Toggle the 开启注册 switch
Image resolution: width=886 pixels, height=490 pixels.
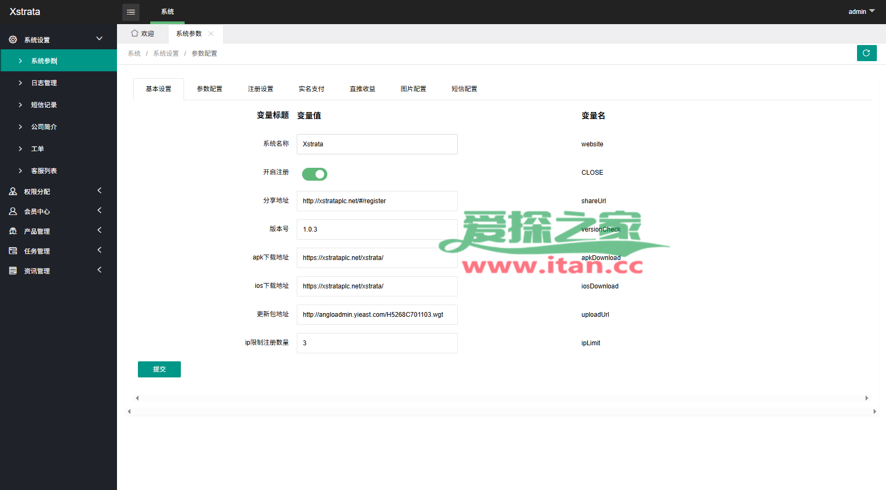point(314,174)
